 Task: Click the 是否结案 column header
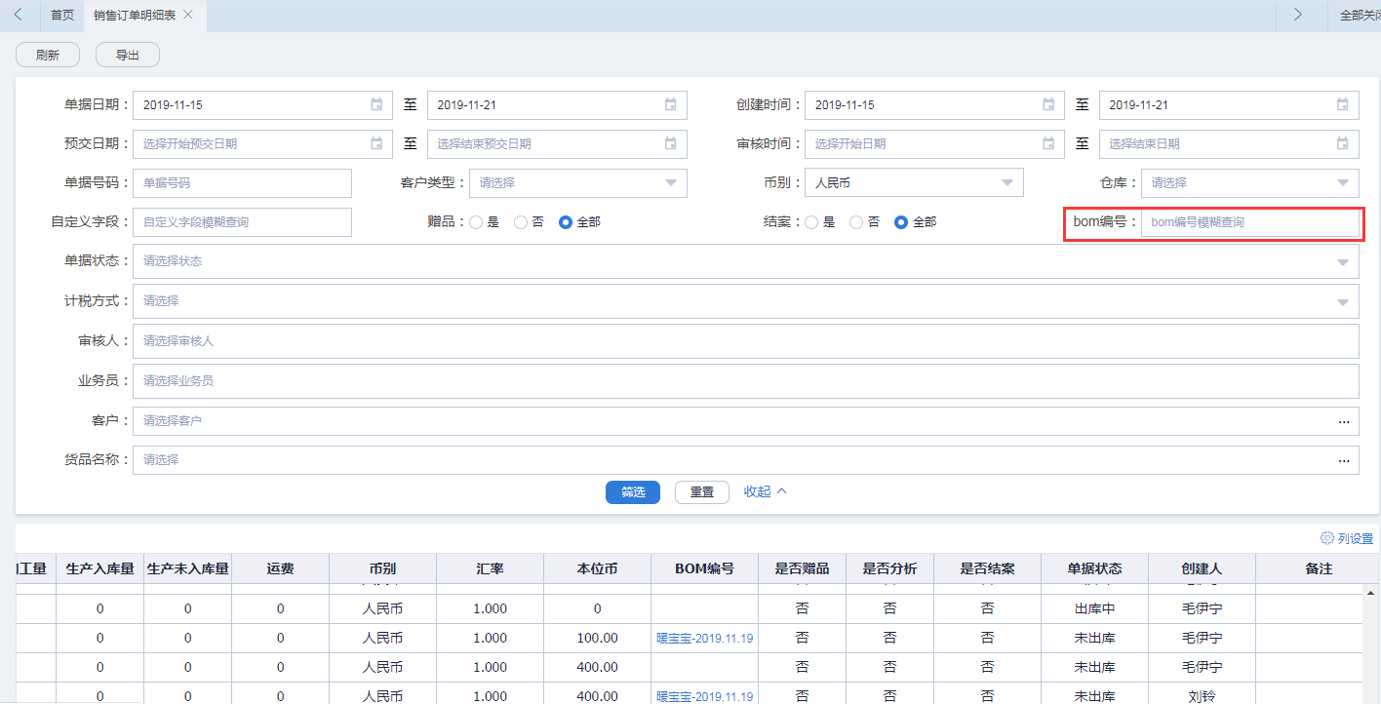(x=988, y=568)
